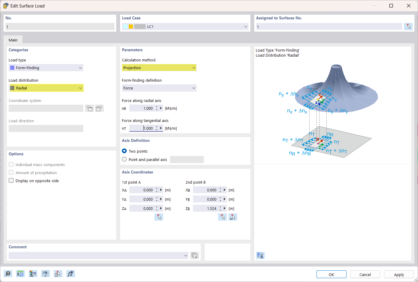The height and width of the screenshot is (282, 418).
Task: Click the Assigned to Surfaces No. field
Action: pos(329,27)
